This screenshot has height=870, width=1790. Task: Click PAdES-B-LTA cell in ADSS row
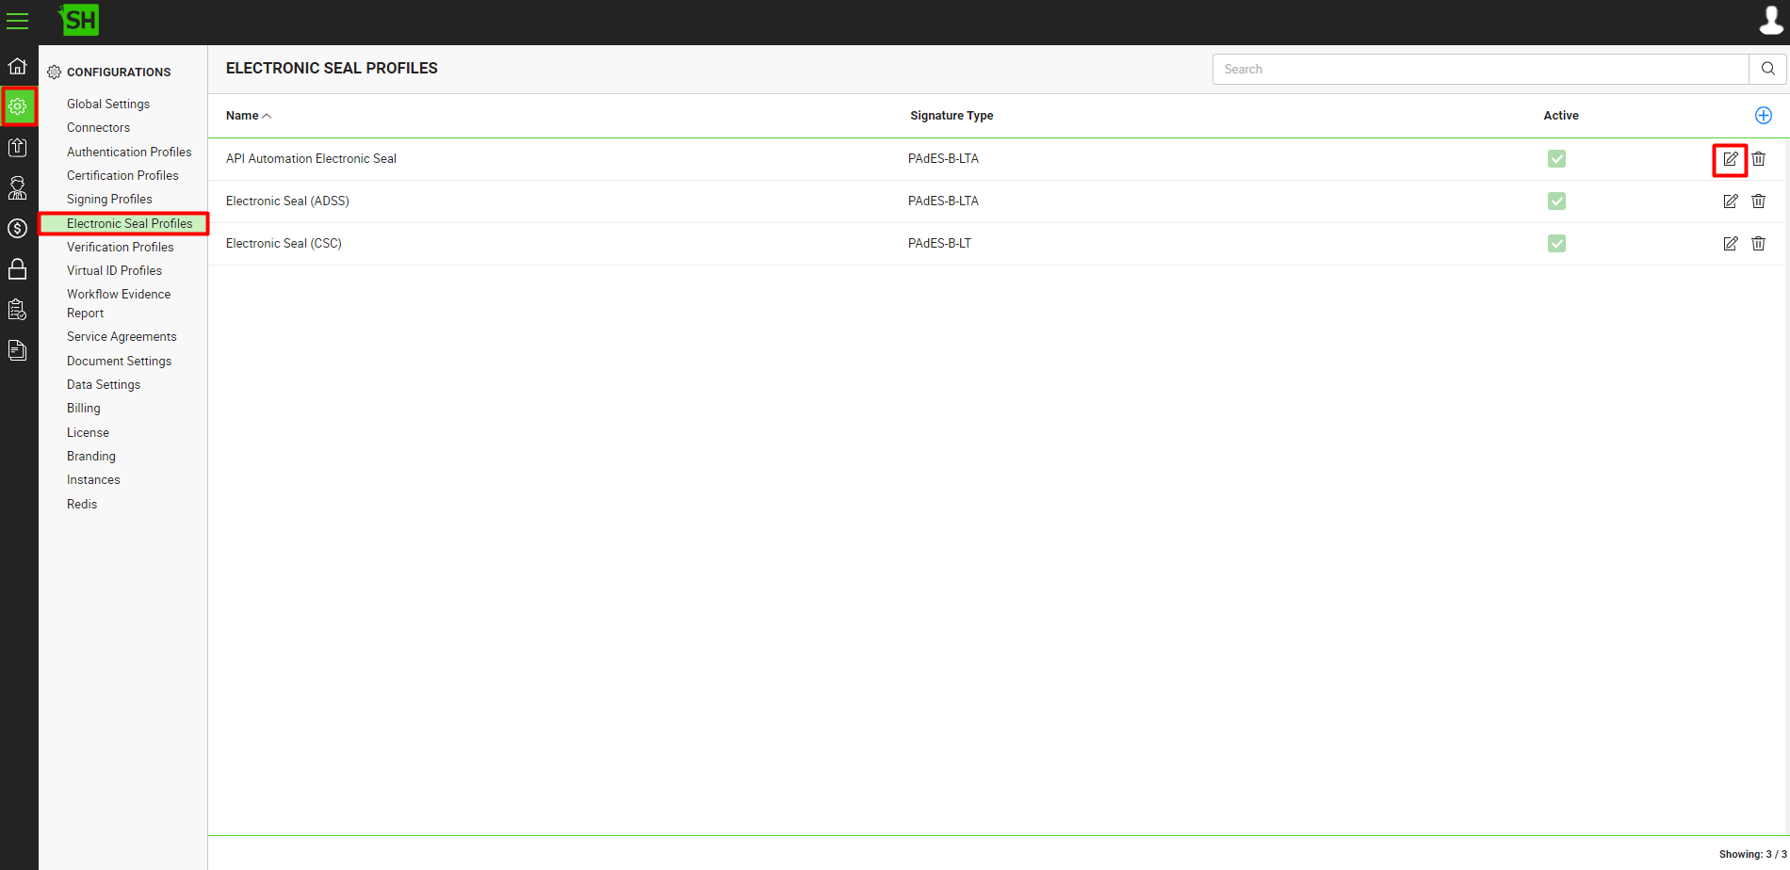point(943,201)
